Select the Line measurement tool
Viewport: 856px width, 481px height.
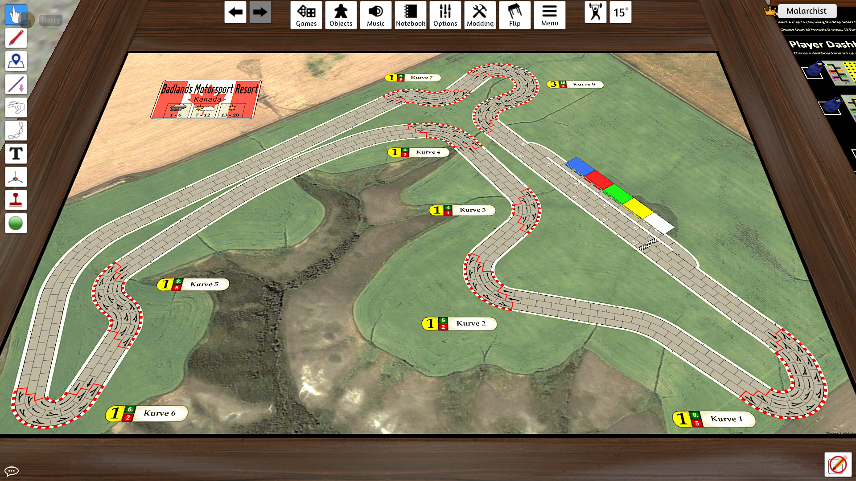coord(16,84)
